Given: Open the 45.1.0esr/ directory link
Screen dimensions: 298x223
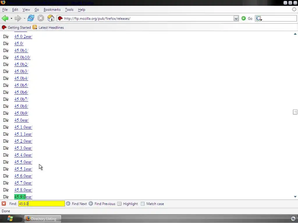Looking at the screenshot, I should (23, 127).
